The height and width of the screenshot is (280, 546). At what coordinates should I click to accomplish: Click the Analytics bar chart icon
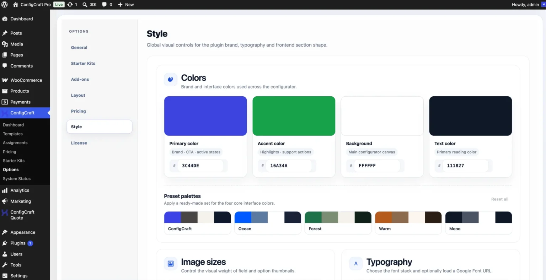pyautogui.click(x=5, y=190)
